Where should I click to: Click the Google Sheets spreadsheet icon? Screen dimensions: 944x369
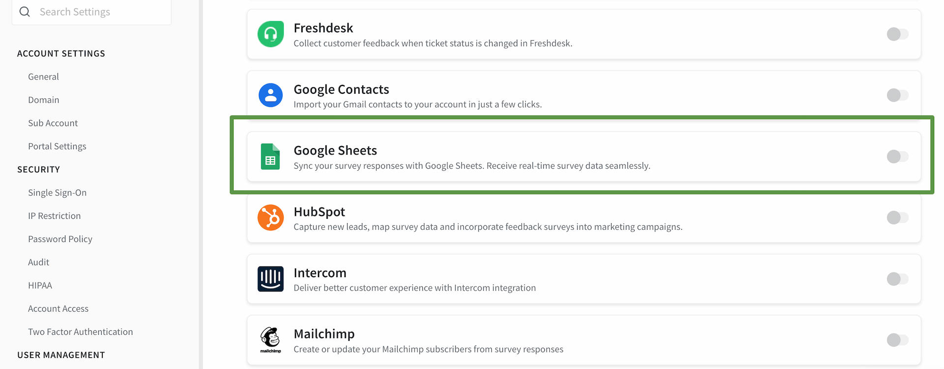pyautogui.click(x=270, y=157)
